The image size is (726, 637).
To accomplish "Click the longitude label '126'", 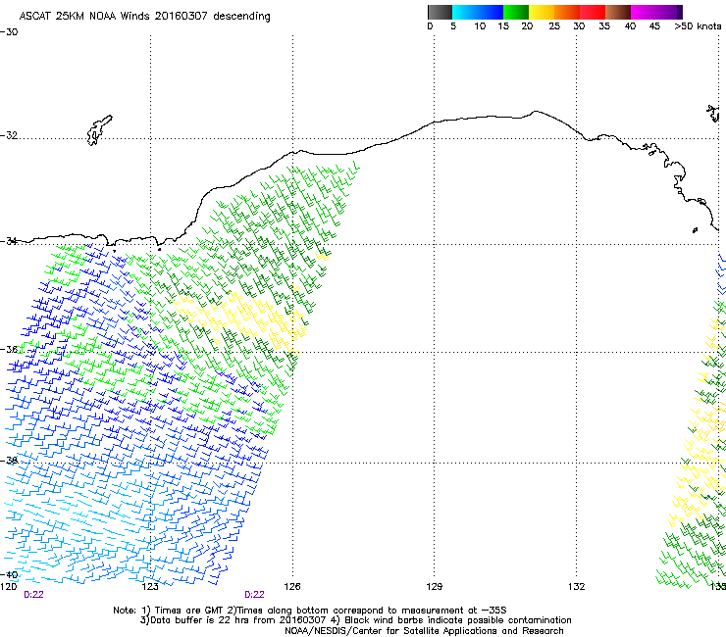I will coord(292,587).
